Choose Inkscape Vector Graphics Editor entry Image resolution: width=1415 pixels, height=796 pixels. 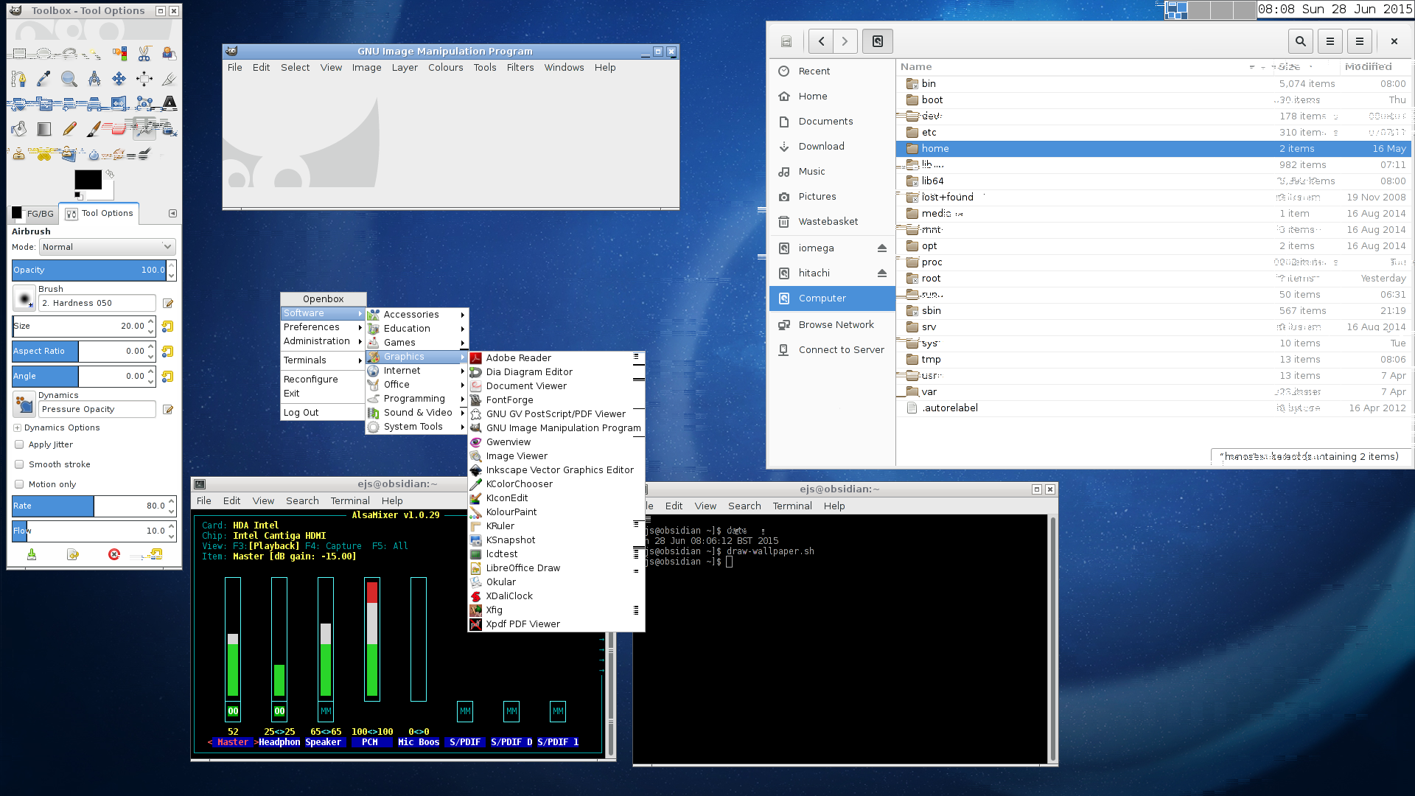pyautogui.click(x=559, y=469)
